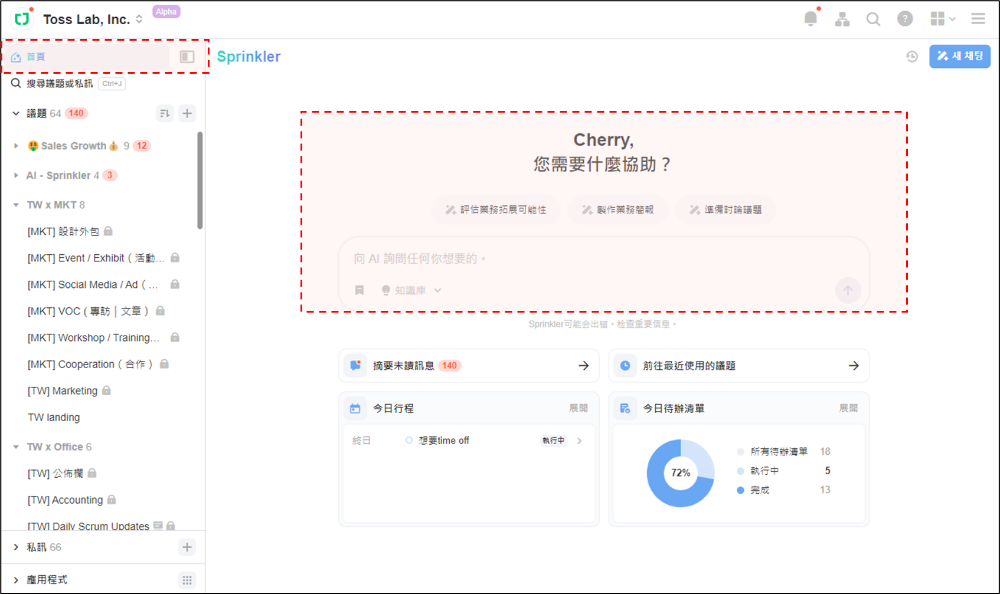The height and width of the screenshot is (594, 1000).
Task: Open [MKT] Workshop / Training topic
Action: 103,337
